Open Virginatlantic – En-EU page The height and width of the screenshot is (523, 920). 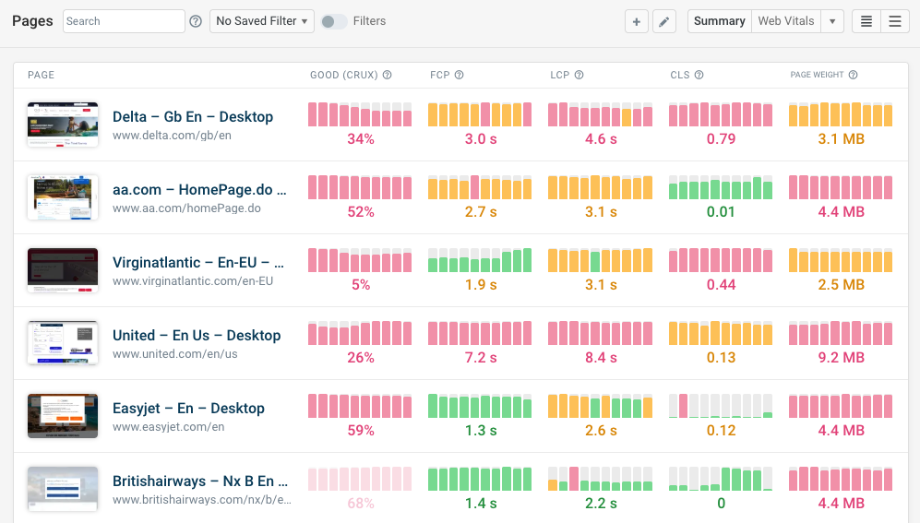coord(198,262)
